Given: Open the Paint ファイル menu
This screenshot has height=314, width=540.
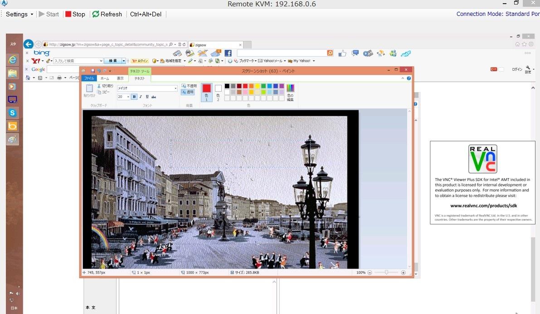Looking at the screenshot, I should coord(89,78).
